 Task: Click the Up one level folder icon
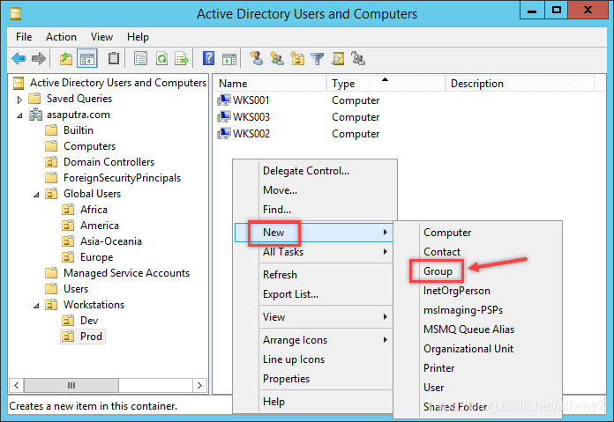[66, 59]
